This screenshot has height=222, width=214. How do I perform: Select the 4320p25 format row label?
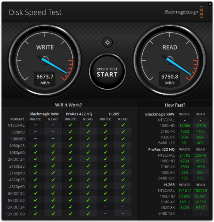click(17, 180)
